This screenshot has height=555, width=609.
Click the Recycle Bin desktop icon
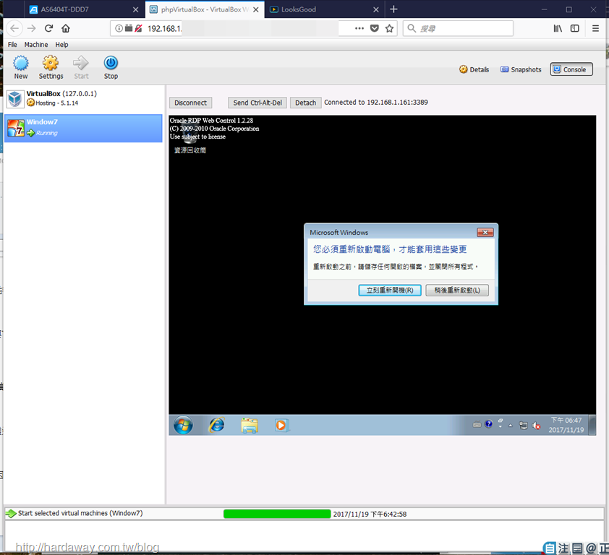click(x=190, y=136)
